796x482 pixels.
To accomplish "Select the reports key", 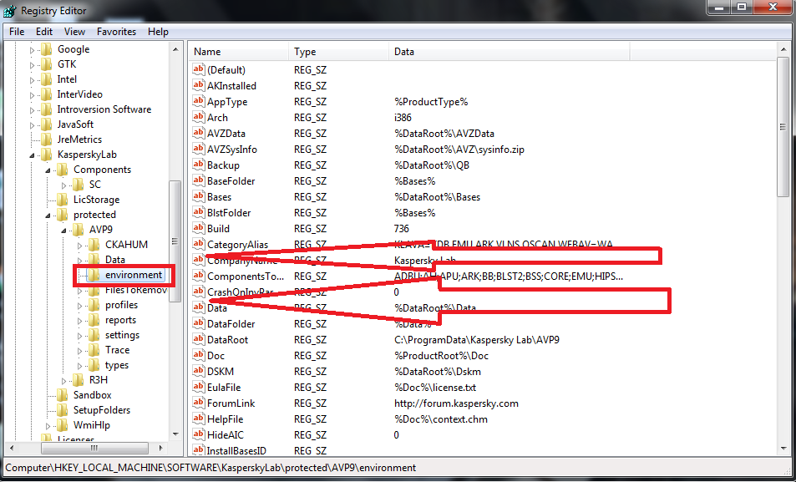I will pyautogui.click(x=120, y=320).
